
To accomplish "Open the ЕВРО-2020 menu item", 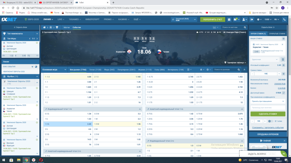I will pyautogui.click(x=32, y=19).
